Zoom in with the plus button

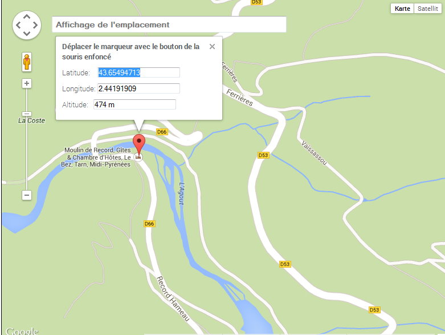(27, 83)
